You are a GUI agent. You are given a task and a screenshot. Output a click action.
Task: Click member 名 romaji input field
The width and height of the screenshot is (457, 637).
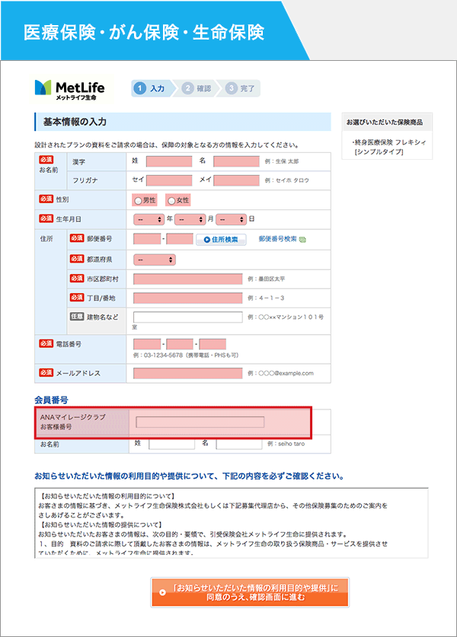239,444
